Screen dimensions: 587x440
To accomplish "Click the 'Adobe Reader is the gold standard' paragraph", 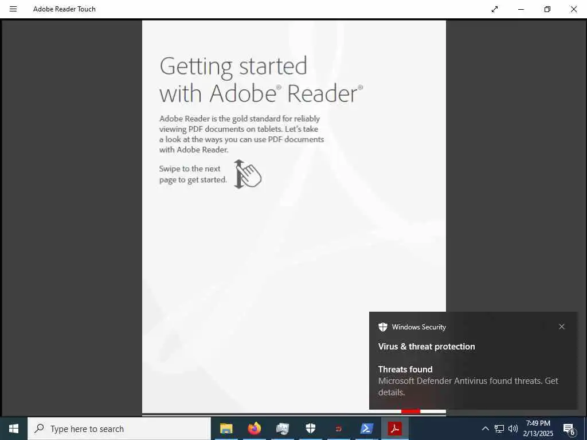I will point(241,134).
